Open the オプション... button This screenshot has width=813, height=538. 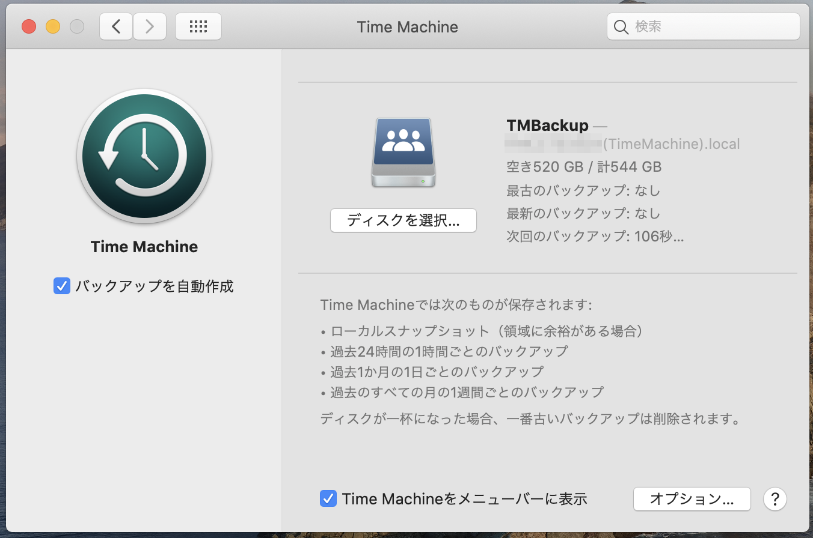(692, 498)
